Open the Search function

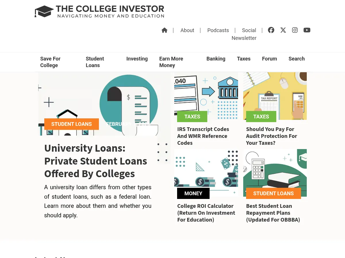point(296,58)
